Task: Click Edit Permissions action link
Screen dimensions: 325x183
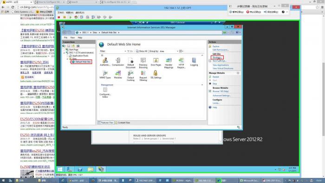Action: click(x=221, y=50)
